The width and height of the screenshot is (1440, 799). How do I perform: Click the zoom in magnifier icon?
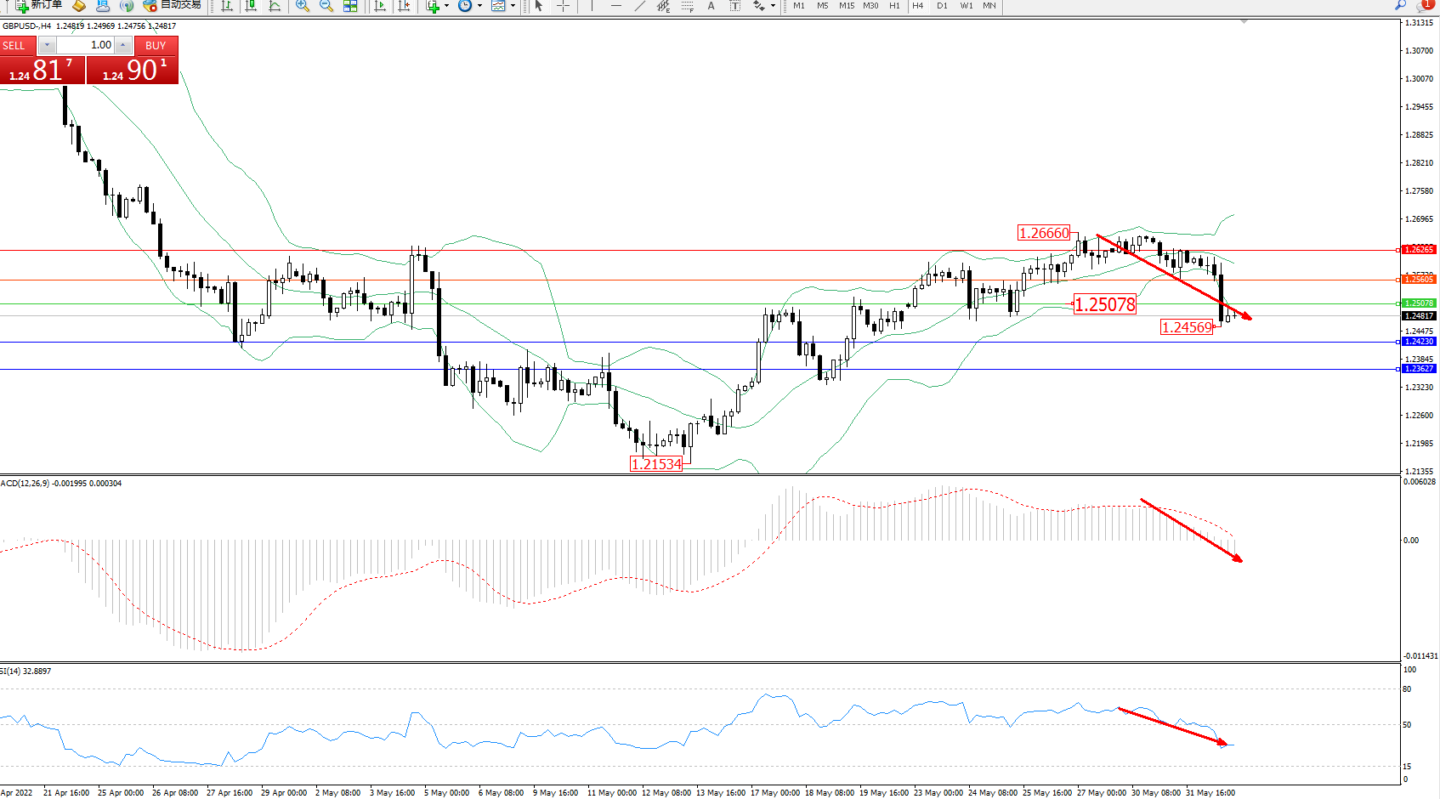click(302, 6)
